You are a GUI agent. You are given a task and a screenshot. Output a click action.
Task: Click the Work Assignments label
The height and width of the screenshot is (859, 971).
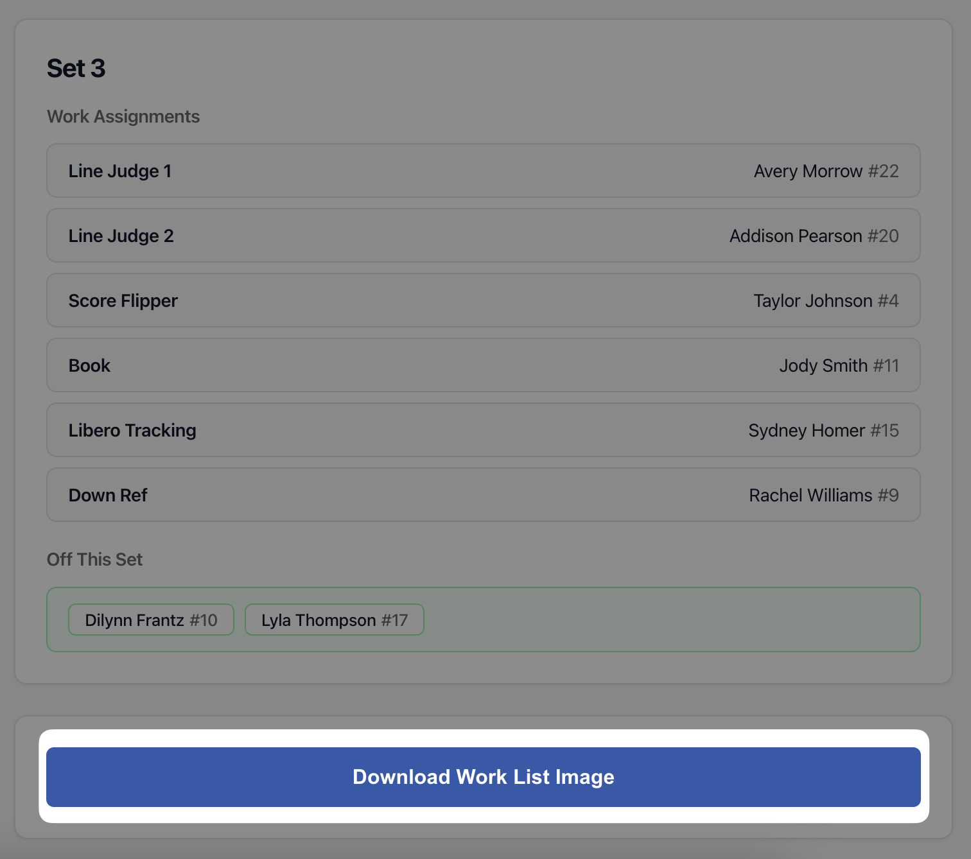click(x=123, y=116)
